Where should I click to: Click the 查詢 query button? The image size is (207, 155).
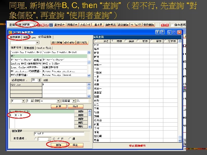click(59, 145)
